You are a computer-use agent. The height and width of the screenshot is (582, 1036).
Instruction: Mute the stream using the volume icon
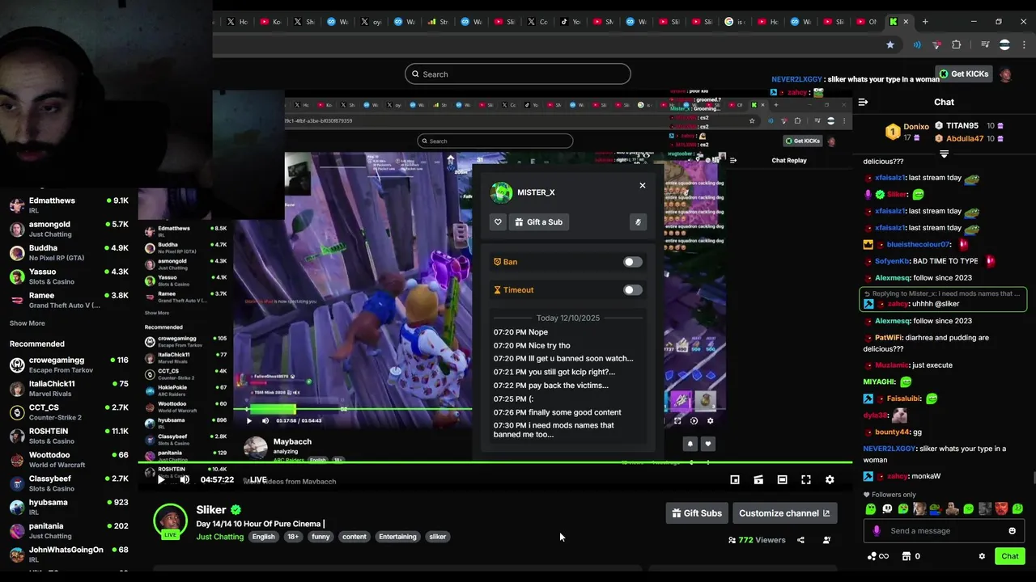point(185,479)
